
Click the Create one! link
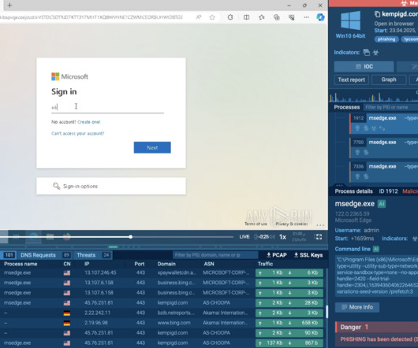coord(89,122)
